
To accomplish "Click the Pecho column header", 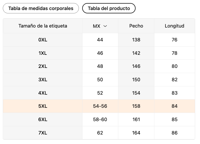I will [136, 26].
